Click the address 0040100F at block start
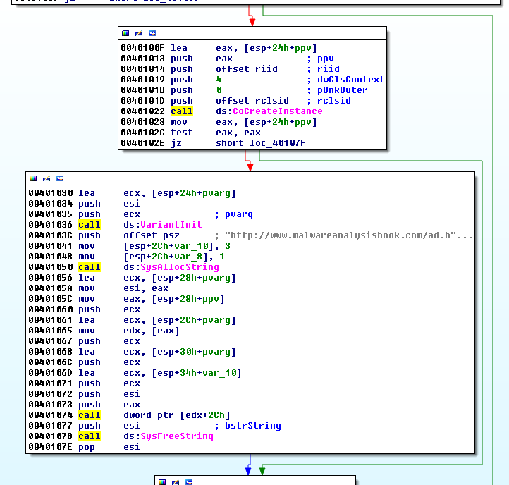This screenshot has height=485, width=509. coord(144,48)
